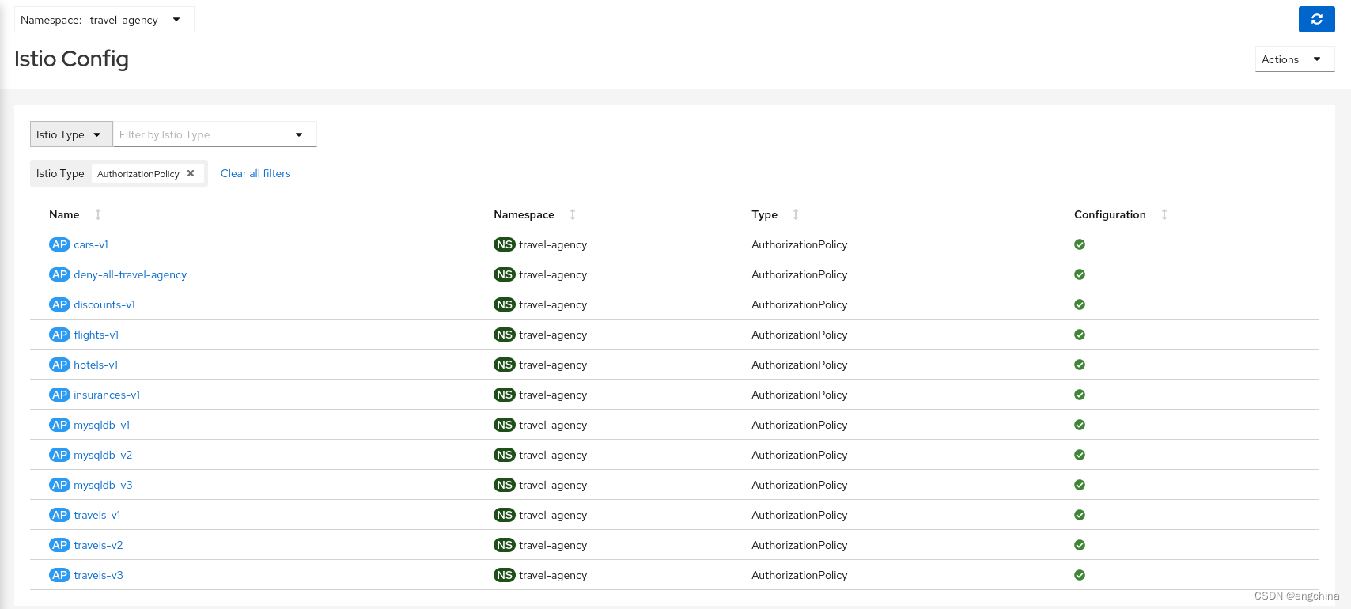The width and height of the screenshot is (1351, 609).
Task: Expand the Filter by Istio Type select
Action: pyautogui.click(x=214, y=134)
